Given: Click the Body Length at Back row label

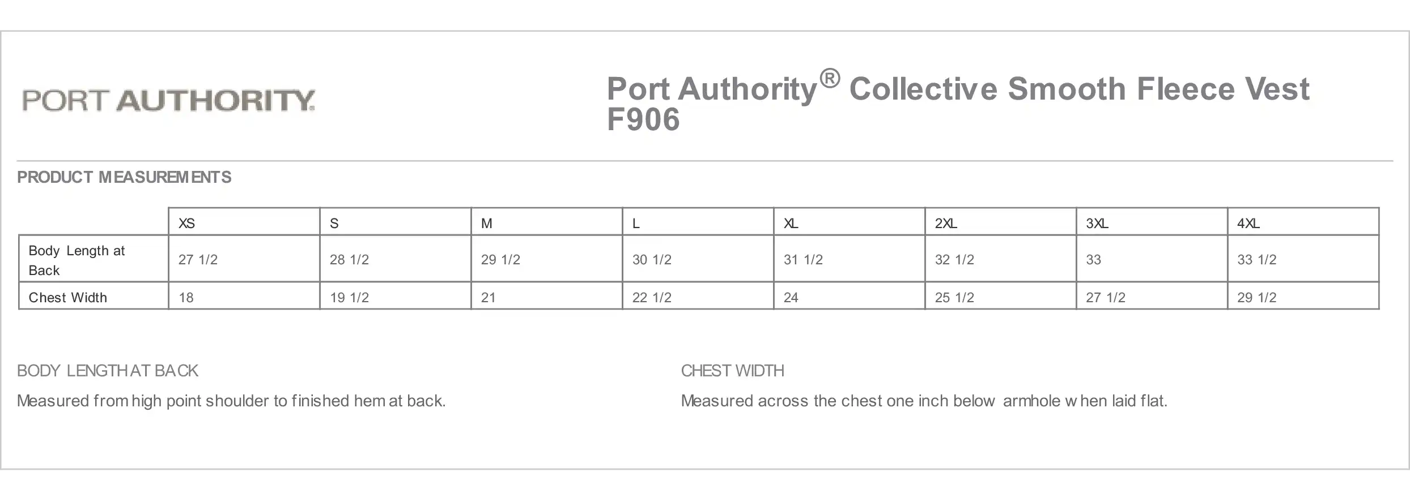Looking at the screenshot, I should click(x=94, y=259).
